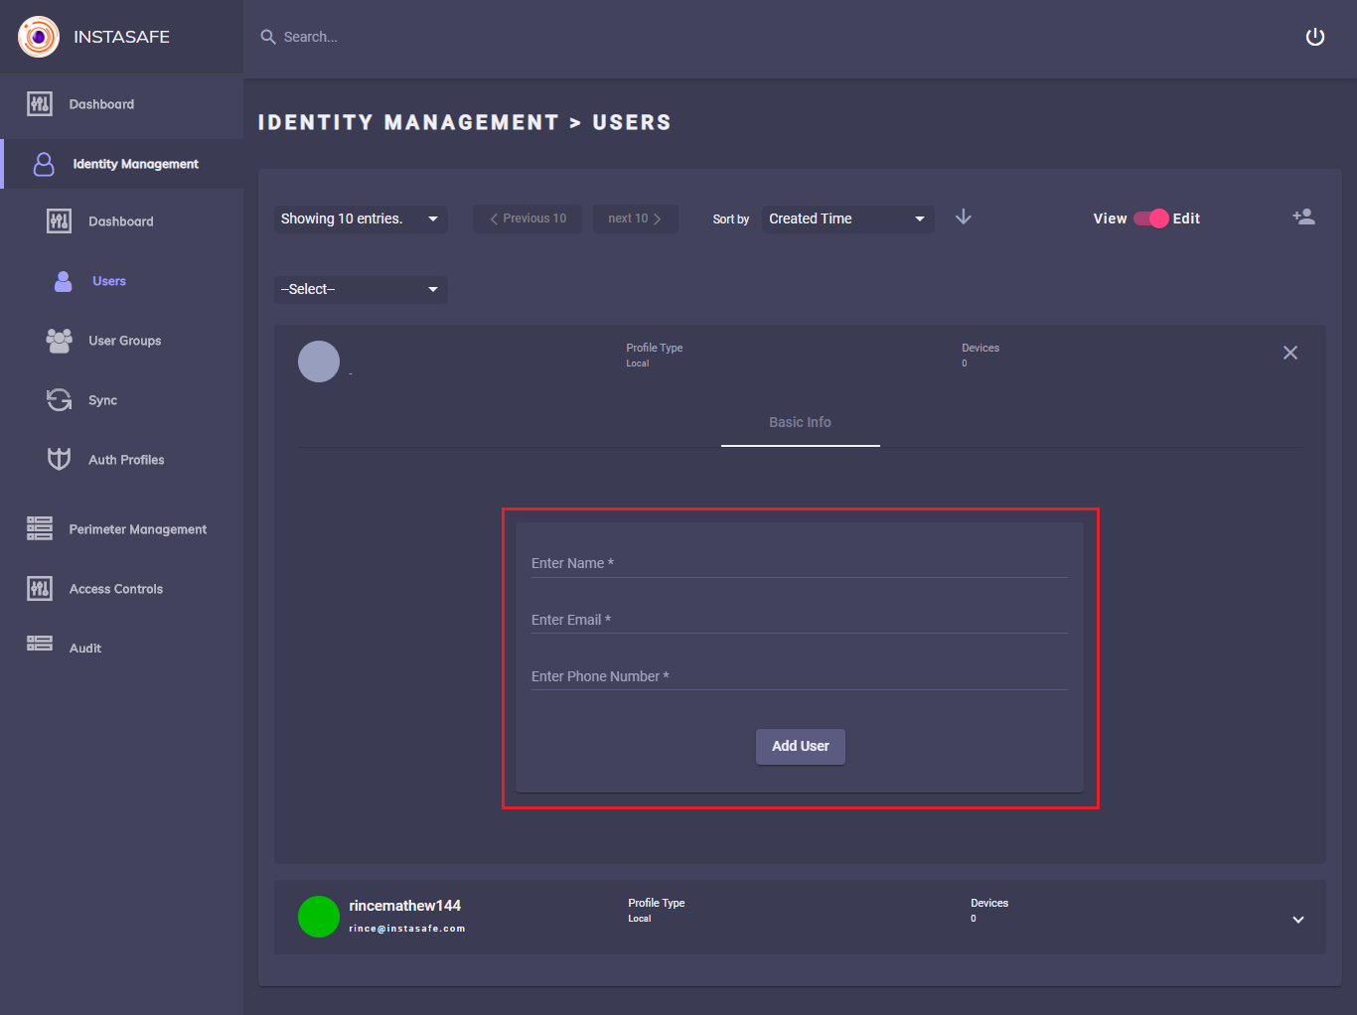Click the green avatar of rincemathew144
This screenshot has width=1357, height=1015.
pos(319,917)
